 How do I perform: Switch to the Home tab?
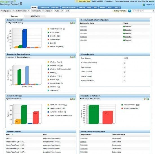tap(34, 8)
